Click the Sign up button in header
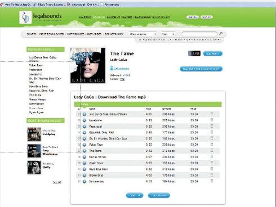This screenshot has width=276, height=207. [x=207, y=17]
